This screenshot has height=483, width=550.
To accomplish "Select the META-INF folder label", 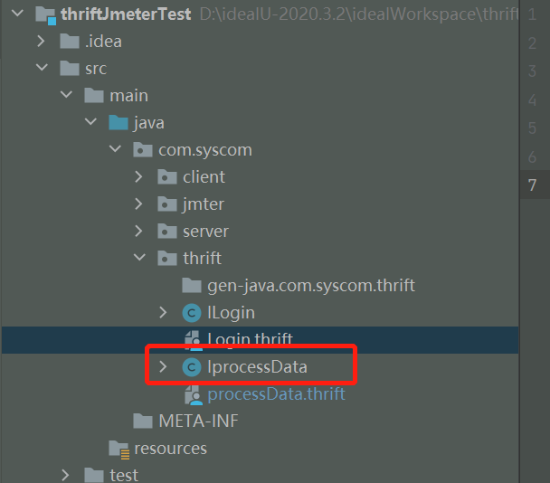I will [x=198, y=421].
